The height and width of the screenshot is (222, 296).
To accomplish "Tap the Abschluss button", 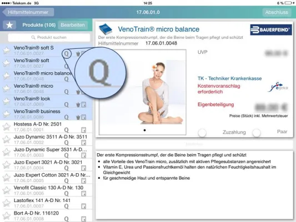I will click(x=277, y=12).
